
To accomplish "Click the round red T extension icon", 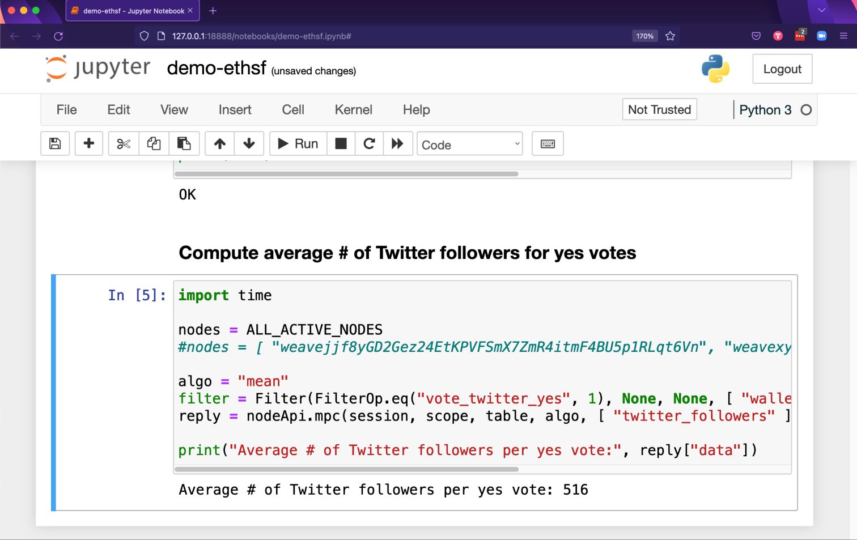I will [778, 36].
